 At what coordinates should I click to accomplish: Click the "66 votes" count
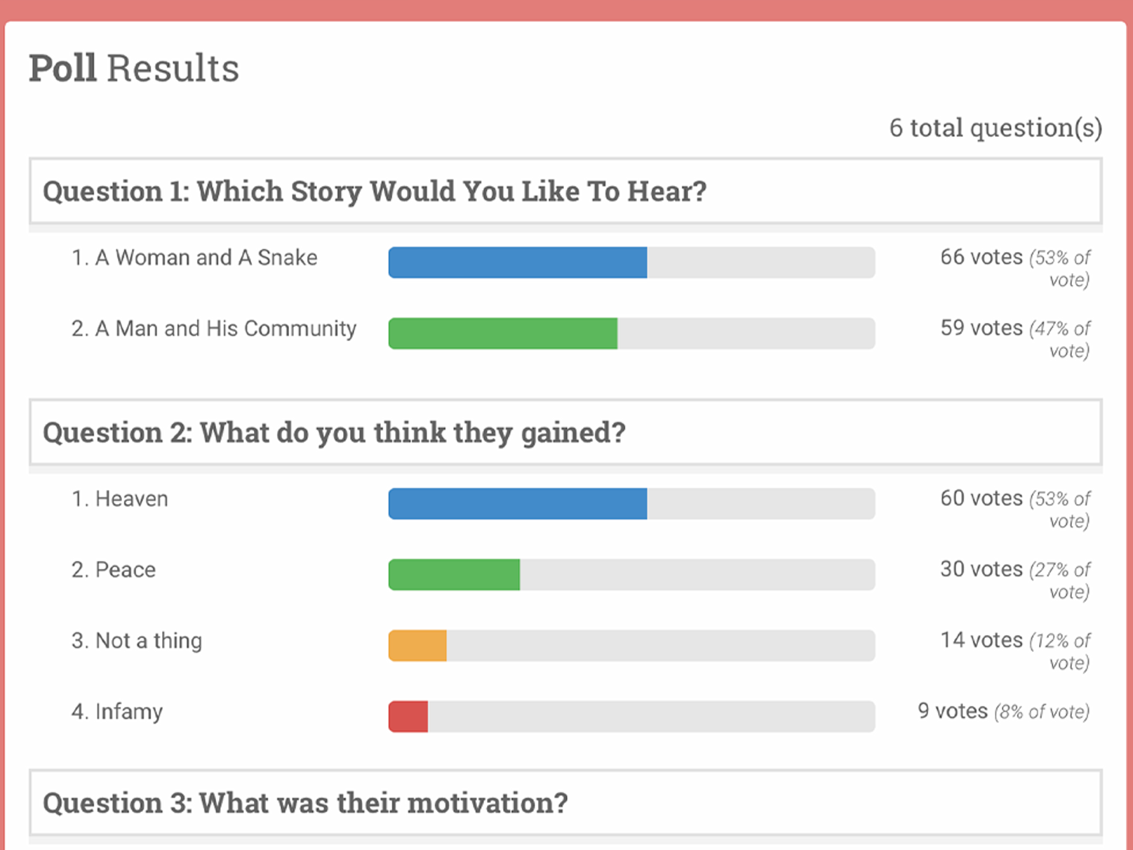coord(981,257)
